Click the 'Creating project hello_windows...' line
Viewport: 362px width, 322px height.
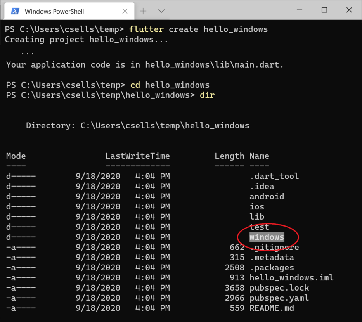click(x=86, y=40)
